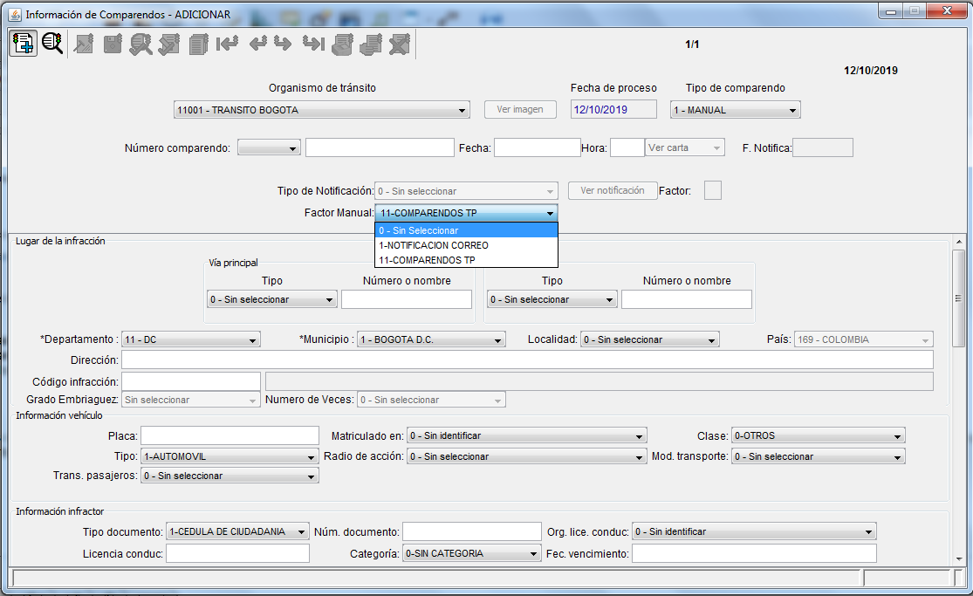
Task: Click the go to last record icon
Action: click(312, 44)
